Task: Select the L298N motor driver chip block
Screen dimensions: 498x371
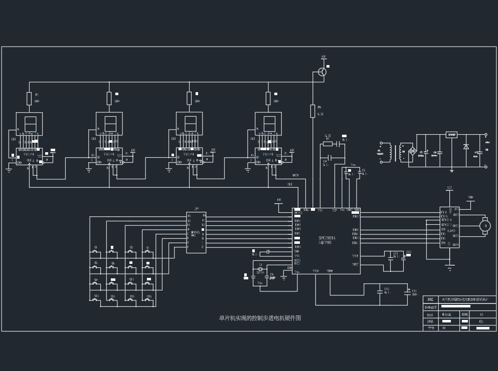Action: 449,227
